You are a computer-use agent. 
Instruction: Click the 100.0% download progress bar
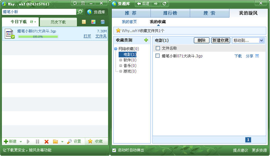[x=38, y=37]
